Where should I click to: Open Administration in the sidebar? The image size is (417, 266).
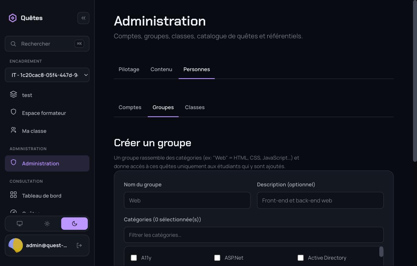click(x=47, y=163)
